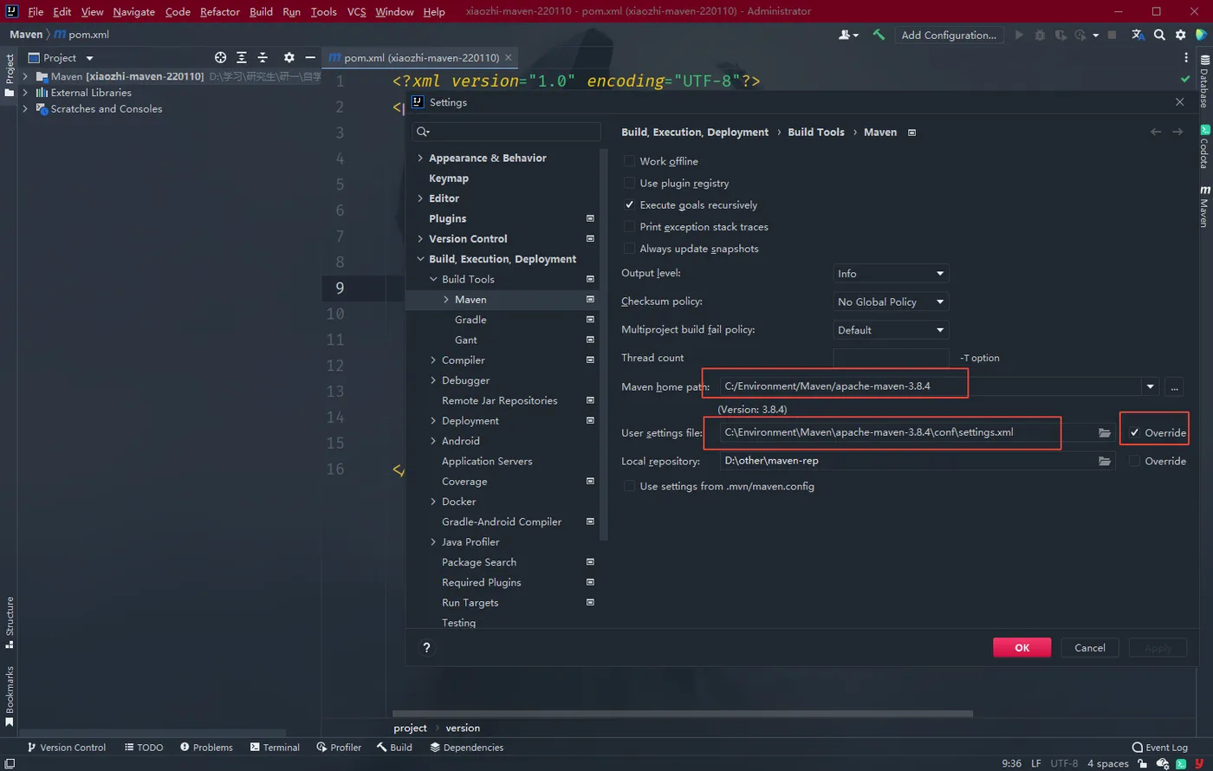The image size is (1213, 771).
Task: Click the Thread count input field
Action: 891,358
